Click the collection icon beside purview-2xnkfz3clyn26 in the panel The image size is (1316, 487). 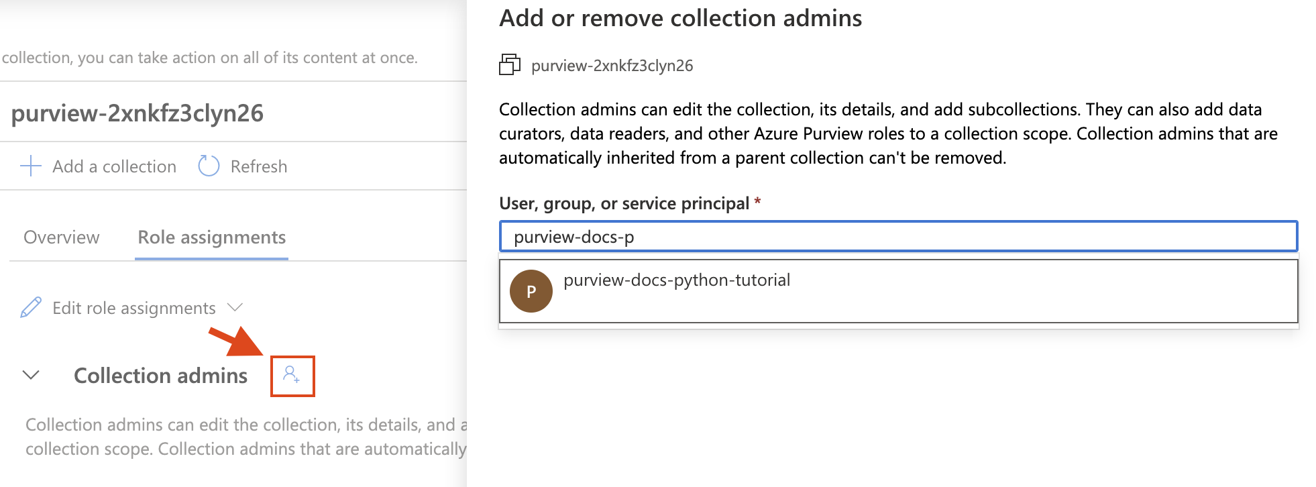pyautogui.click(x=510, y=65)
